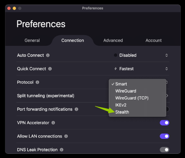This screenshot has width=185, height=158.
Task: Go to the Account tab
Action: (x=154, y=41)
